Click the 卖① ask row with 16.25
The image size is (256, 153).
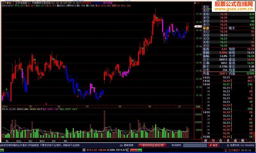[x=228, y=25]
